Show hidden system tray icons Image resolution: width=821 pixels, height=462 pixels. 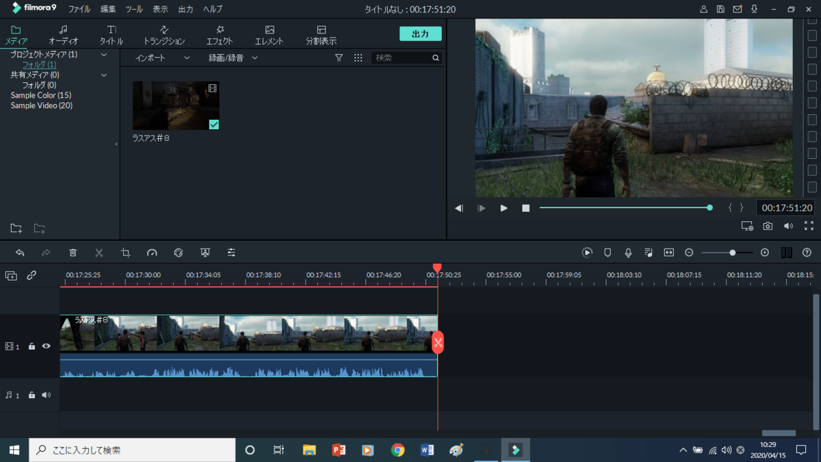coord(683,450)
